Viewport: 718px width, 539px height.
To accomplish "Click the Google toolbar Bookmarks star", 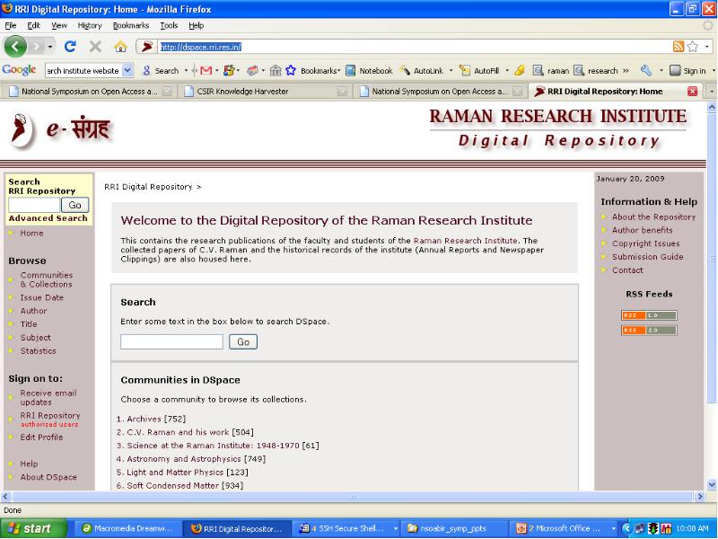I will coord(291,71).
